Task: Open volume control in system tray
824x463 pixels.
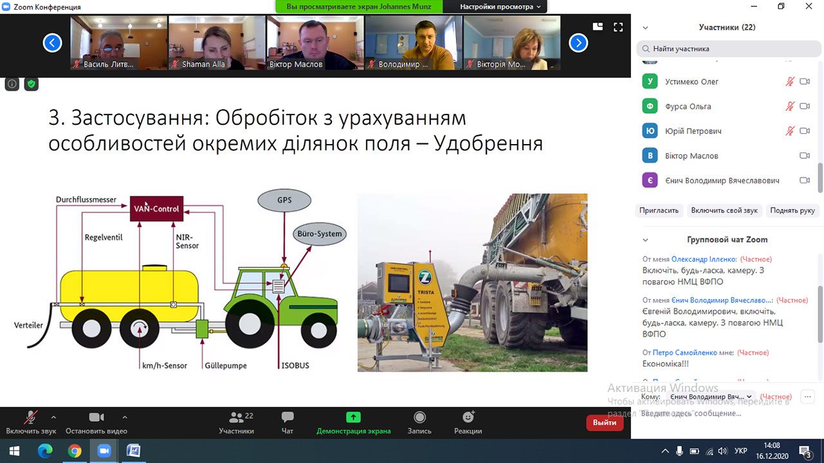Action: (x=723, y=451)
